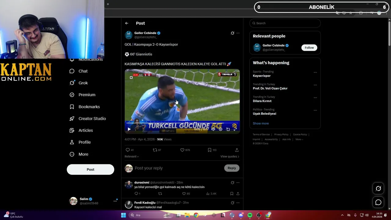Open Profile in sidebar
This screenshot has width=391, height=220.
click(x=80, y=142)
